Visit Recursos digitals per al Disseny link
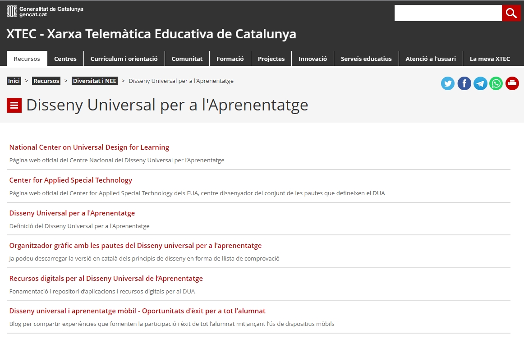The width and height of the screenshot is (524, 339). pos(106,279)
